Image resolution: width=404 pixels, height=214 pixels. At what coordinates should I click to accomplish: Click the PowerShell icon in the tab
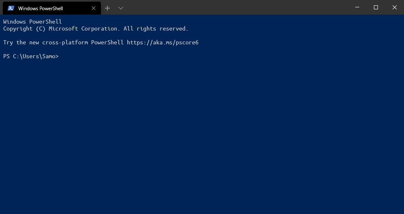[11, 8]
